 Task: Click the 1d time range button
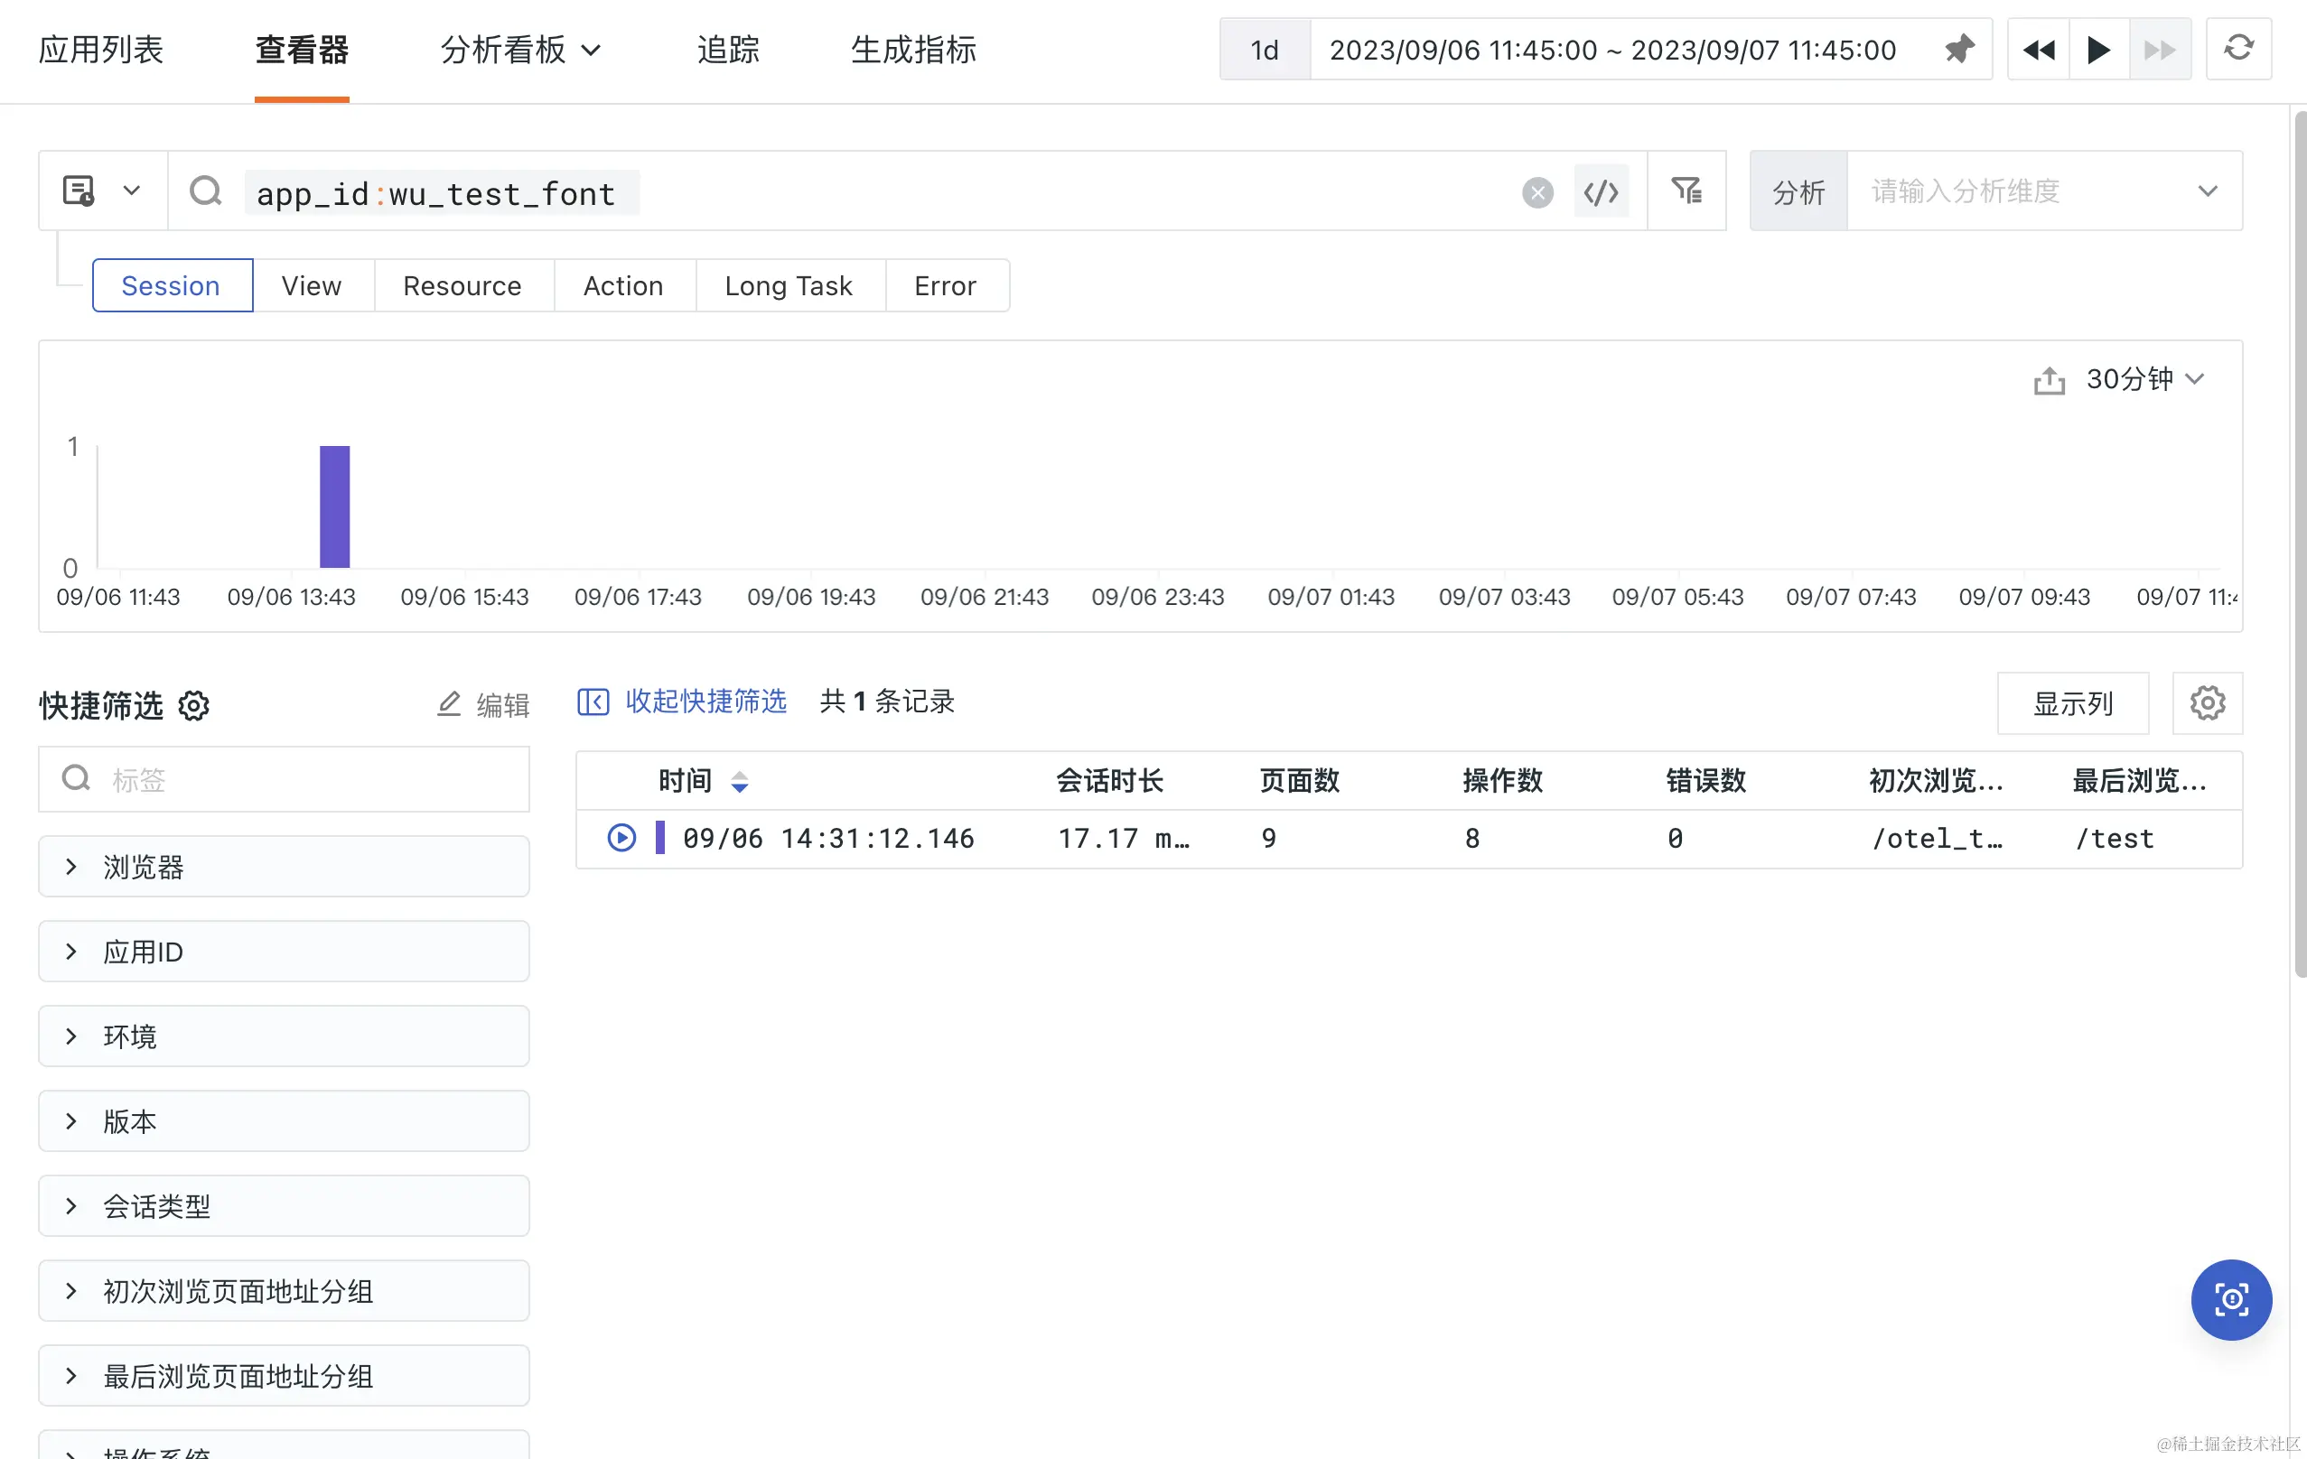1265,49
